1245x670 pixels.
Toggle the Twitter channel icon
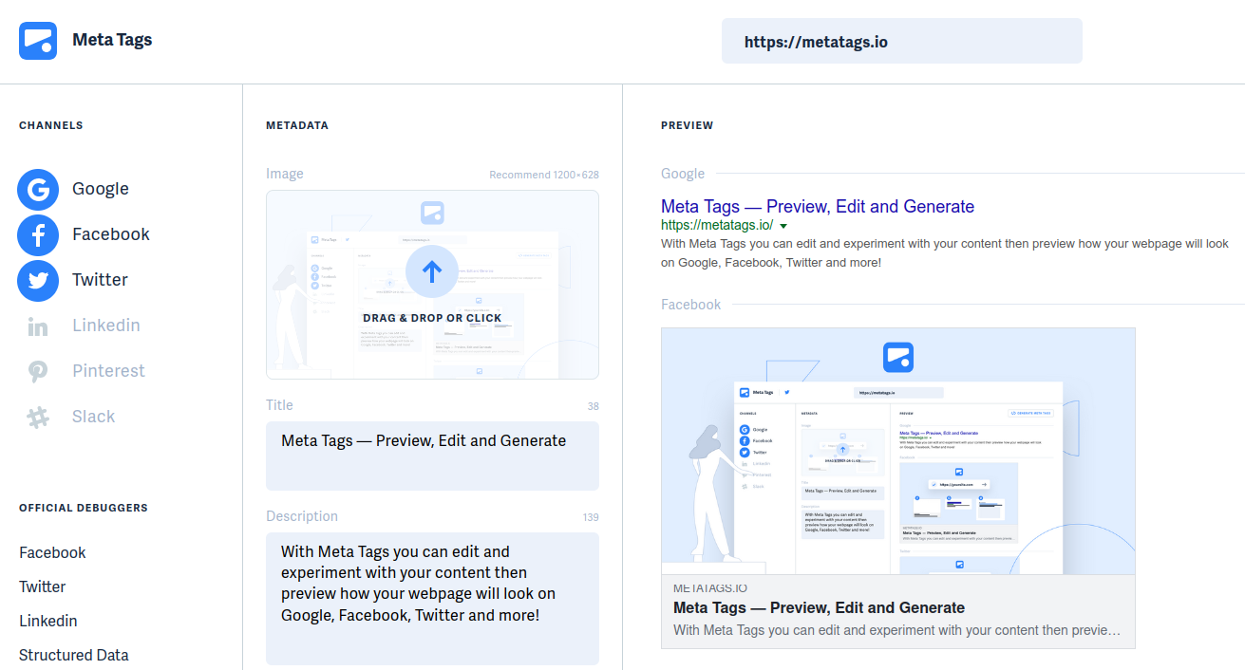pyautogui.click(x=38, y=280)
